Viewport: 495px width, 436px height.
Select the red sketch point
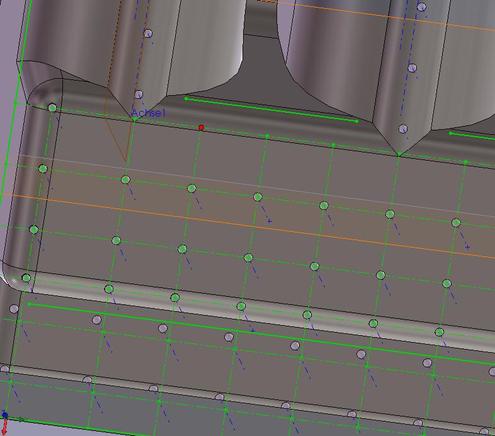(201, 128)
